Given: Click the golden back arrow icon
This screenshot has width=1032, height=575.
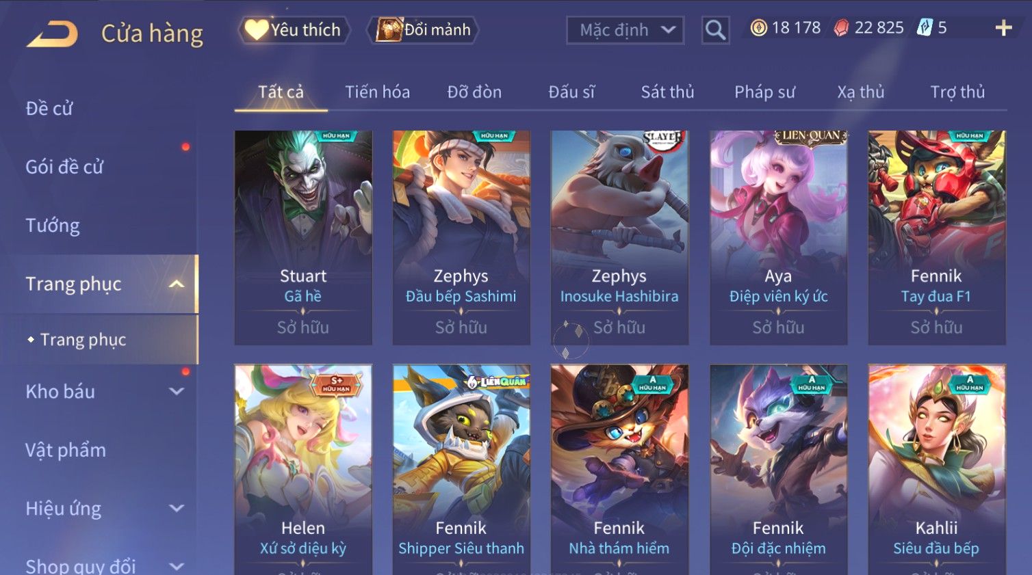Looking at the screenshot, I should click(52, 34).
